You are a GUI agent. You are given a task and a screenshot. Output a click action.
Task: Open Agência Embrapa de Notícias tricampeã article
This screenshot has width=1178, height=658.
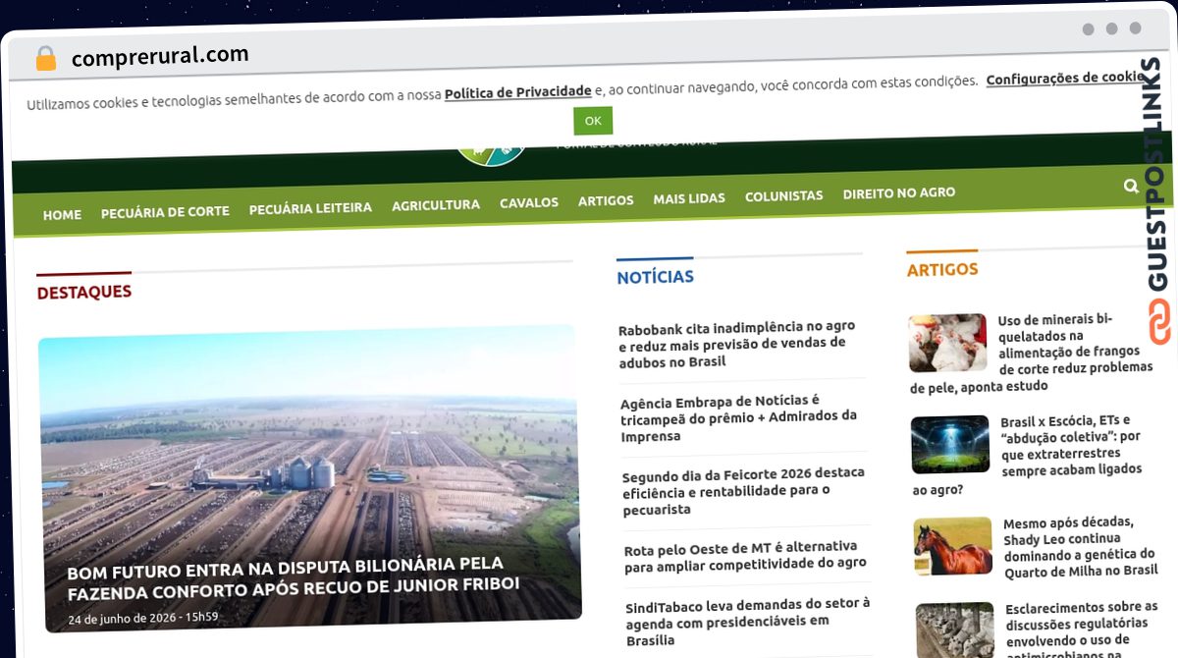click(x=738, y=418)
